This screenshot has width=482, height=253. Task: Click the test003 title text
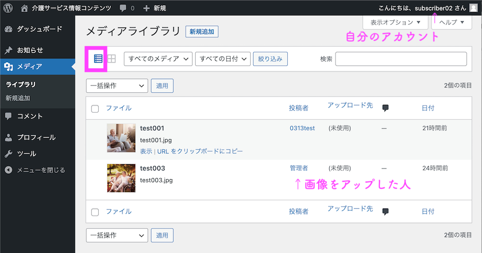[x=152, y=168]
